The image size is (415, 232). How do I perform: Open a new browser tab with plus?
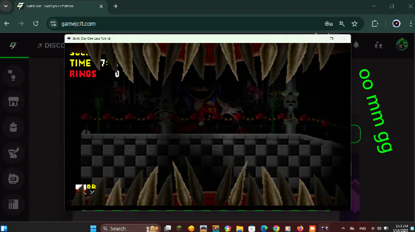116,6
